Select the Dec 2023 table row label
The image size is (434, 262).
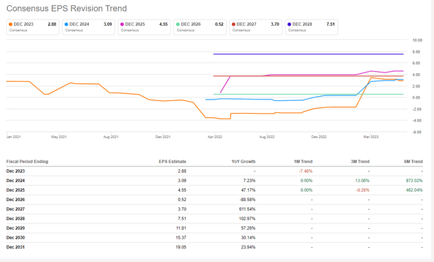[x=16, y=171]
